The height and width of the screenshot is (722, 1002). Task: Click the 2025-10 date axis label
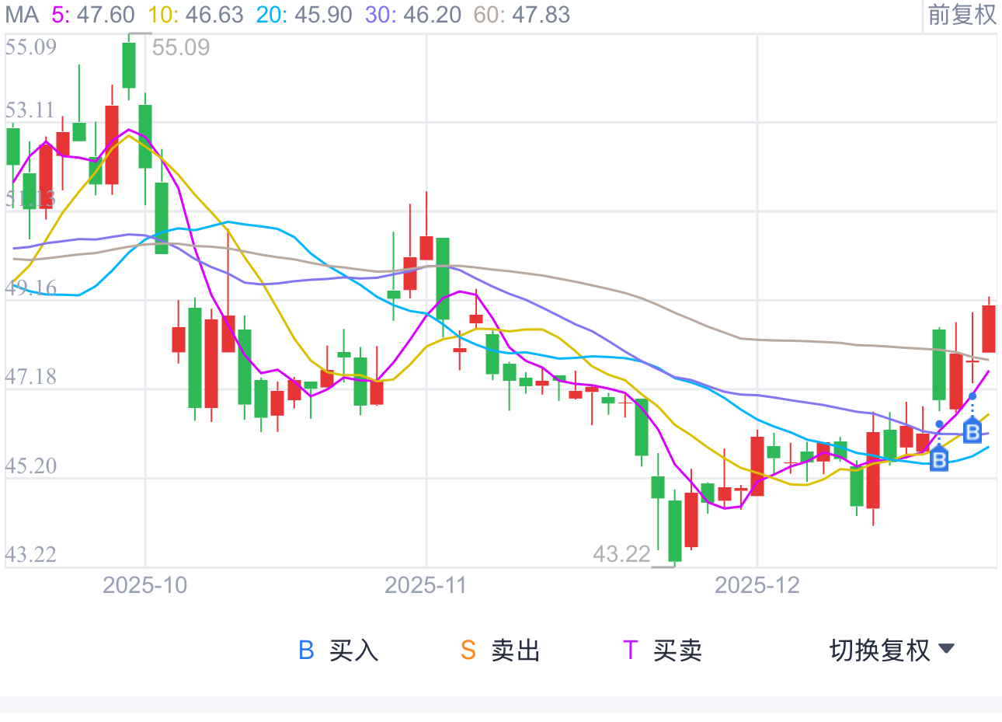coord(145,585)
